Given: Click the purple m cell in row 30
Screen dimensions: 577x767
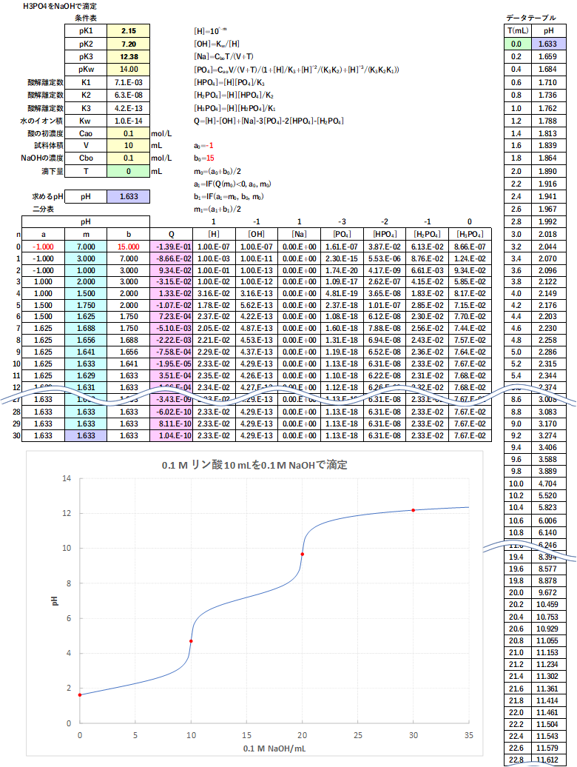Looking at the screenshot, I should [86, 435].
